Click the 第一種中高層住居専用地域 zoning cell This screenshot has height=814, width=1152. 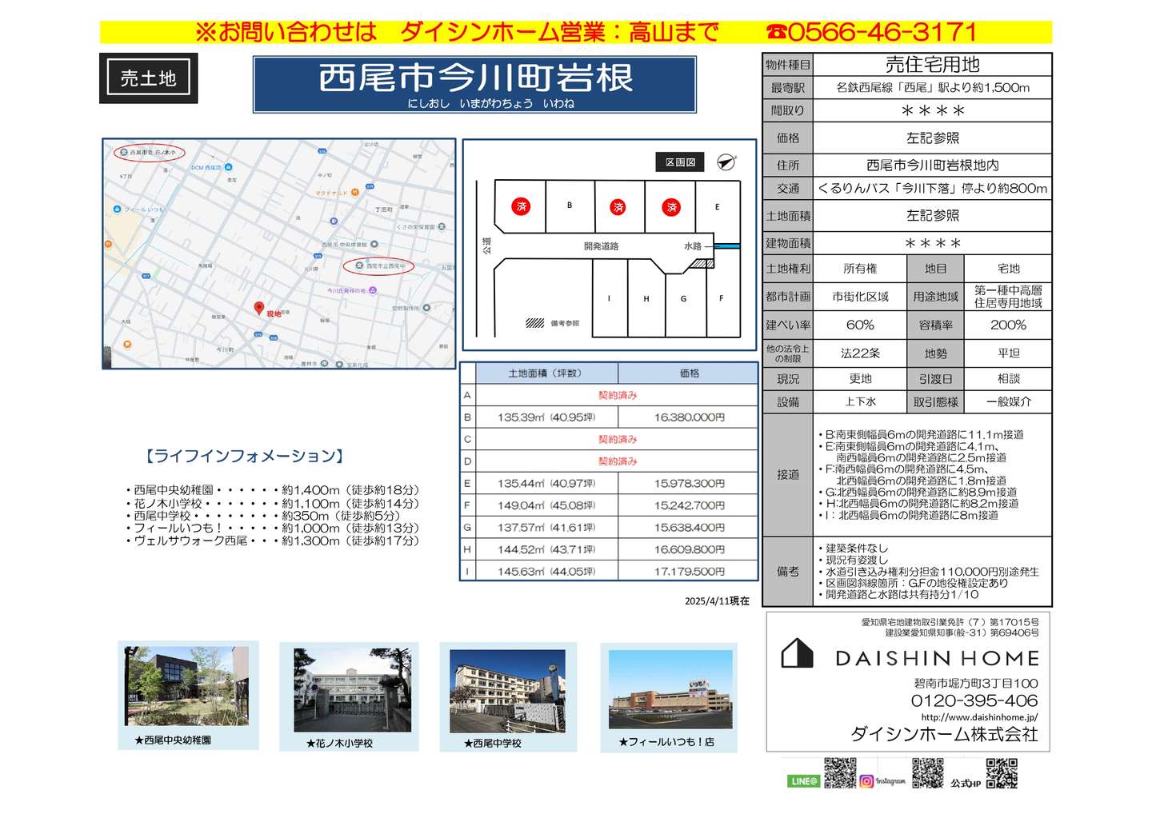coord(1008,297)
